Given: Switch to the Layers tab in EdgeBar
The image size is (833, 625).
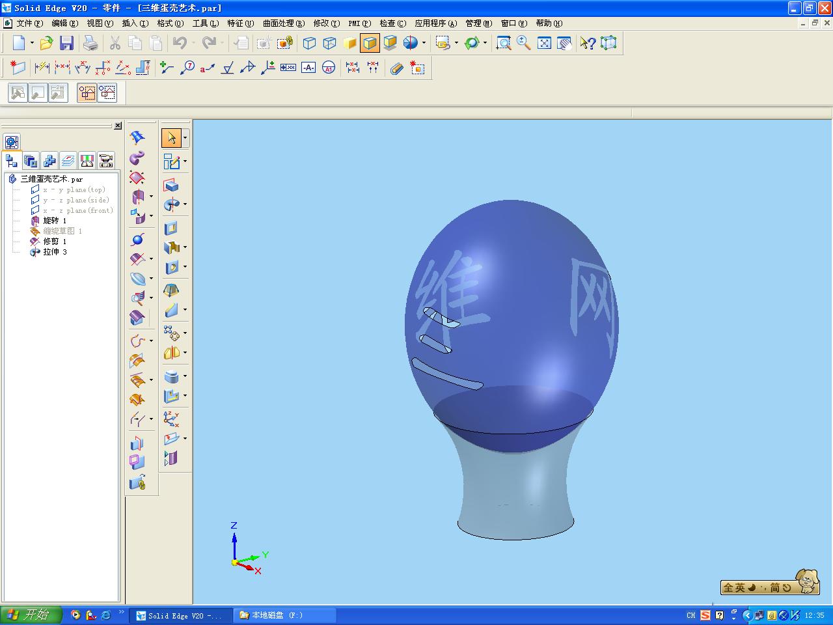Looking at the screenshot, I should click(68, 160).
